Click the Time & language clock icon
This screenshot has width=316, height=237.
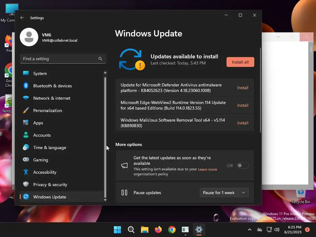[26, 147]
